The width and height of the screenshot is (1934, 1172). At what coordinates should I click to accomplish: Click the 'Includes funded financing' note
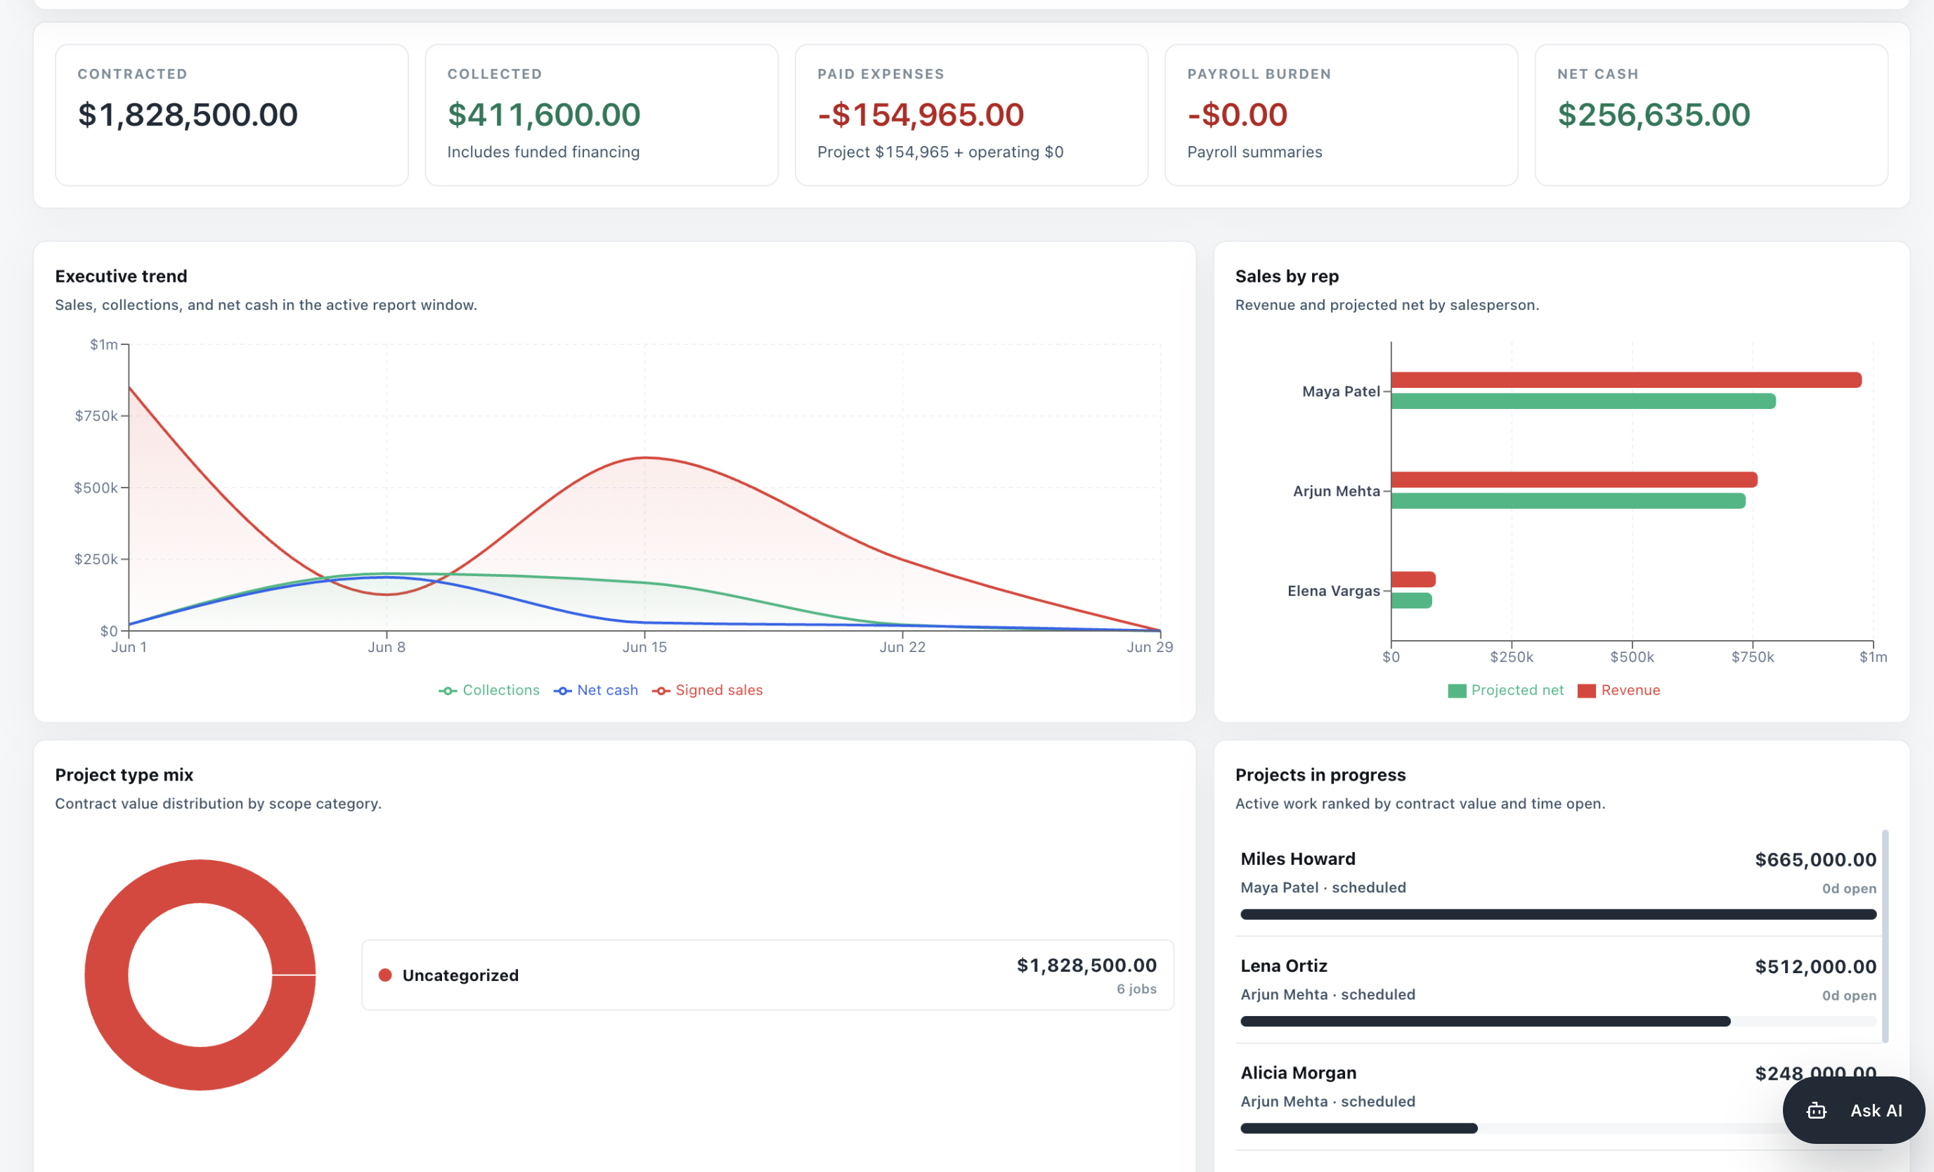click(543, 152)
